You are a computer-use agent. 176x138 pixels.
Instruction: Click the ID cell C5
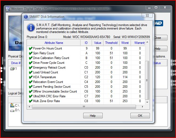click(86, 87)
